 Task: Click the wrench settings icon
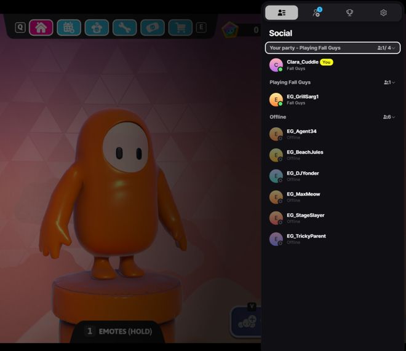(124, 28)
